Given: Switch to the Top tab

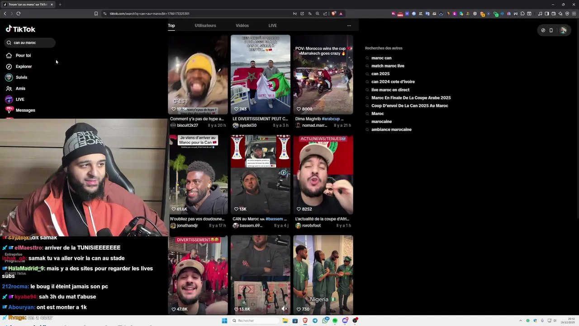Looking at the screenshot, I should click(171, 25).
